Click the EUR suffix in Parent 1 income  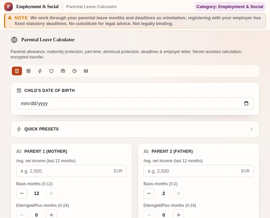(x=118, y=171)
